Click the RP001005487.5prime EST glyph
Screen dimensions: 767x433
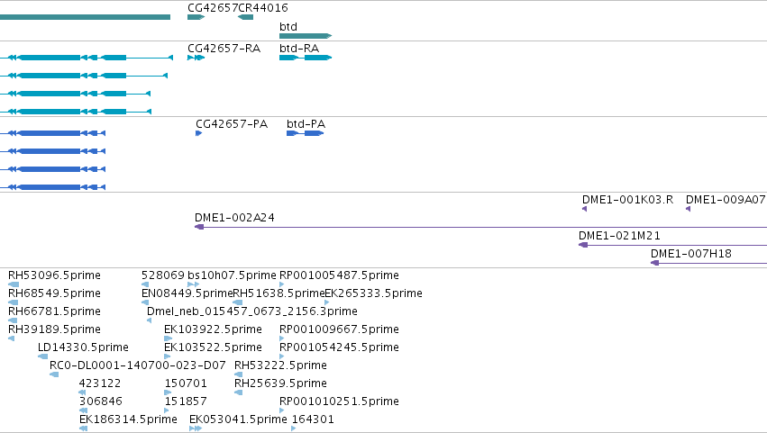[282, 284]
